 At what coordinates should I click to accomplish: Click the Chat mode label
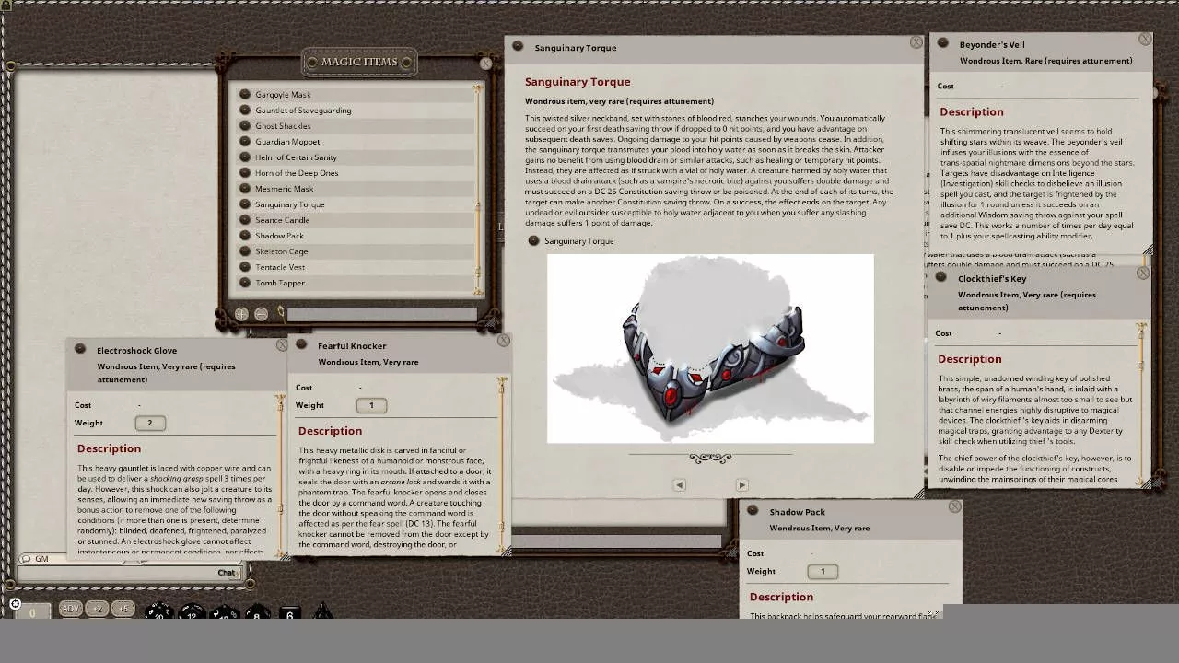(x=227, y=573)
